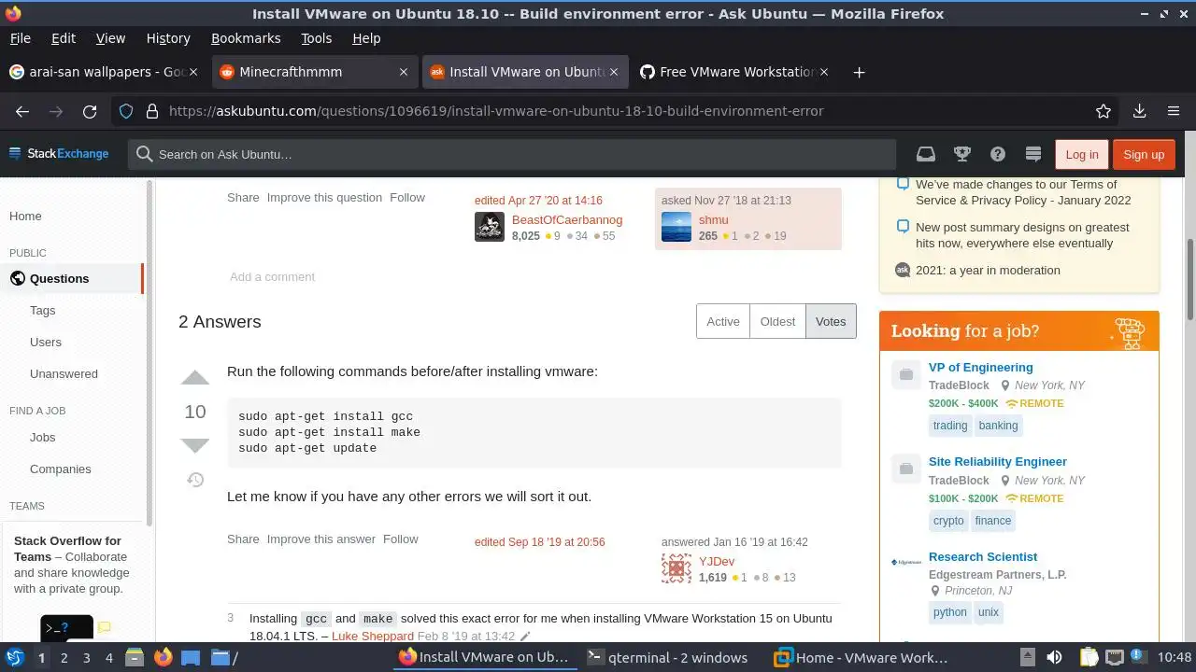1196x672 pixels.
Task: Open the VP of Engineering job listing
Action: coord(980,367)
